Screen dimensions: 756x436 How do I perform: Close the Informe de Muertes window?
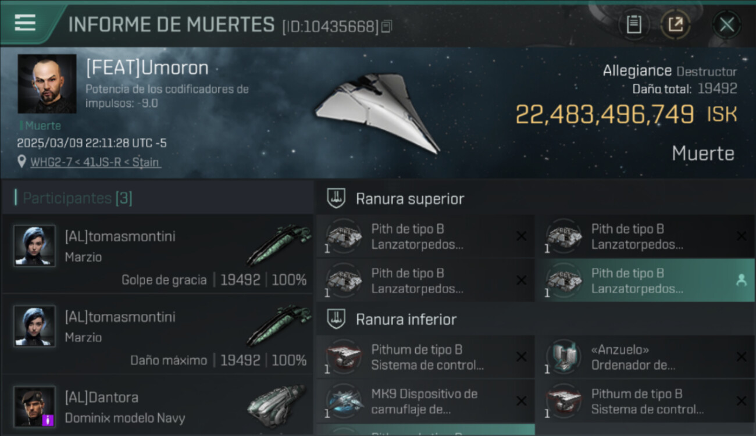726,24
